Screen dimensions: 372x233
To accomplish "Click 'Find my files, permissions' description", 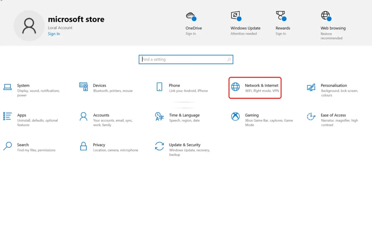I will [x=36, y=150].
